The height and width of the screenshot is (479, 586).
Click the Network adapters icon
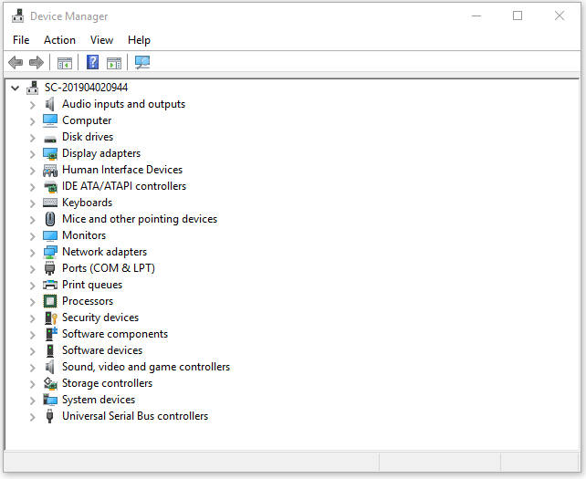click(50, 252)
